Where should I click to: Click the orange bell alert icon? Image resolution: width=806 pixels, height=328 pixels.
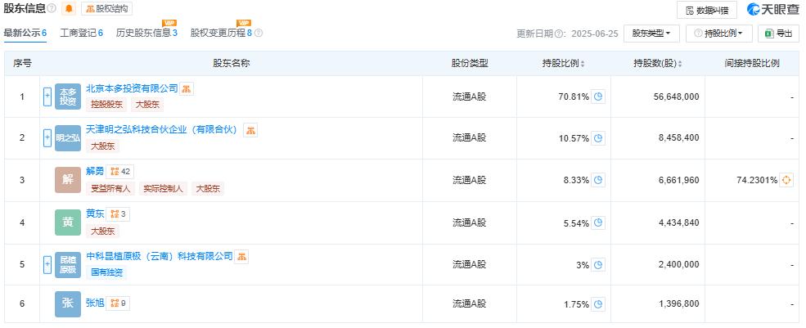click(x=69, y=9)
